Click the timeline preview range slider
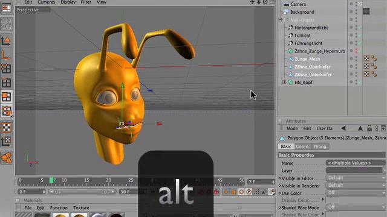The height and width of the screenshot is (217, 387). coord(82,192)
